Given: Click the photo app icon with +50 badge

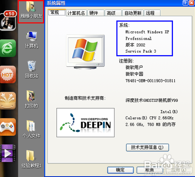Looking at the screenshot, I should (8, 20).
